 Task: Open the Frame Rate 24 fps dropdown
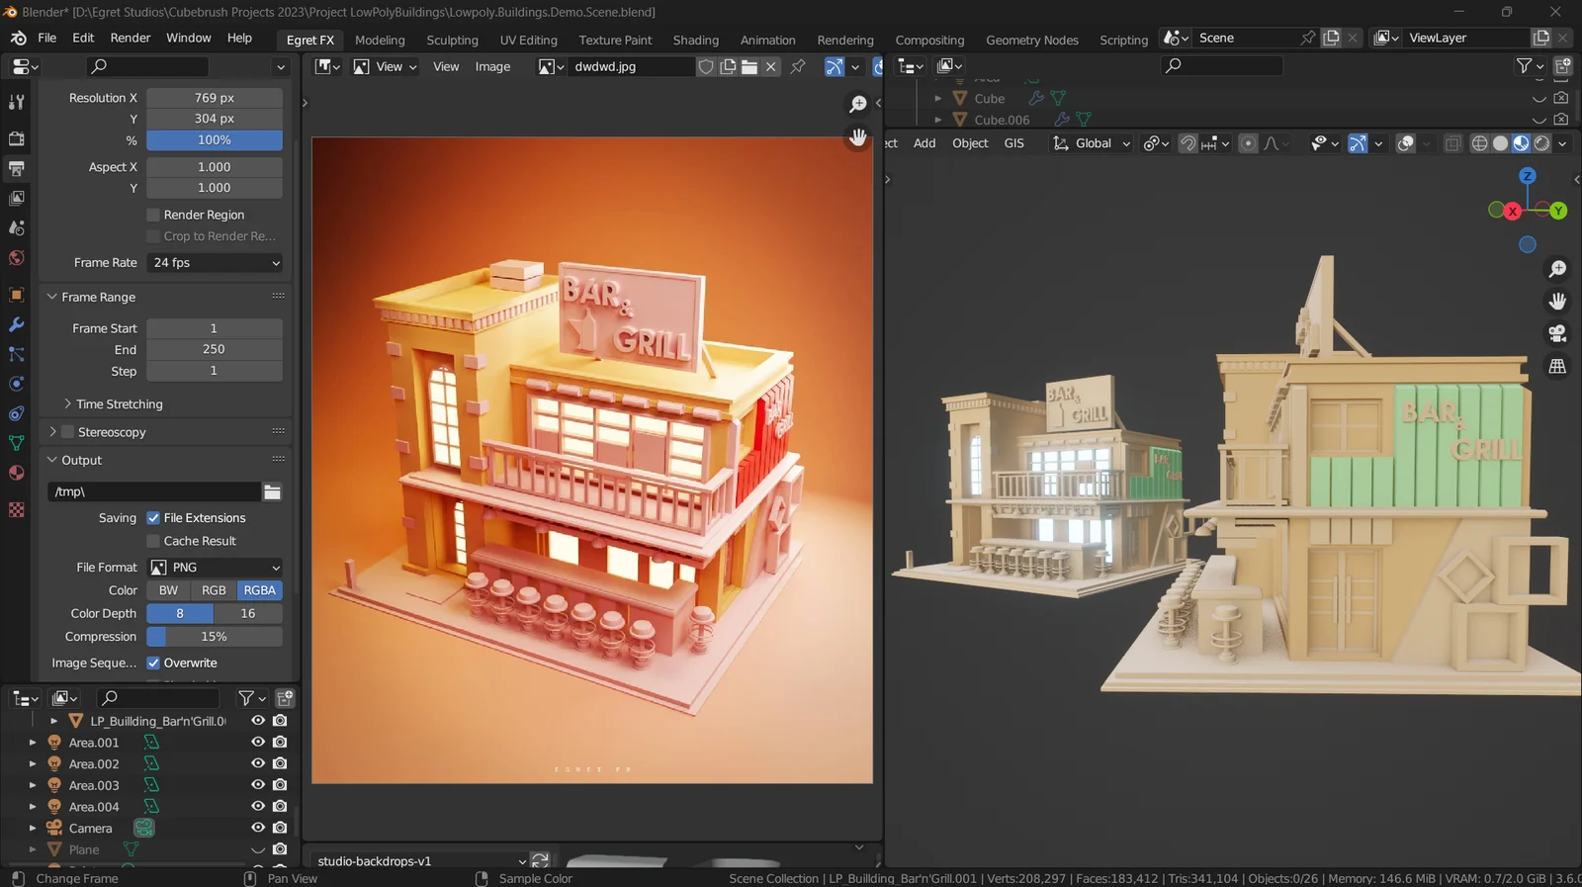(x=215, y=263)
